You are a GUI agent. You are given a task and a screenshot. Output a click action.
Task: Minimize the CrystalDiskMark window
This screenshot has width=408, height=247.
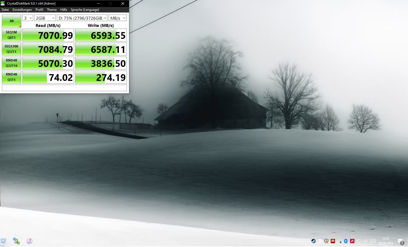pos(98,4)
